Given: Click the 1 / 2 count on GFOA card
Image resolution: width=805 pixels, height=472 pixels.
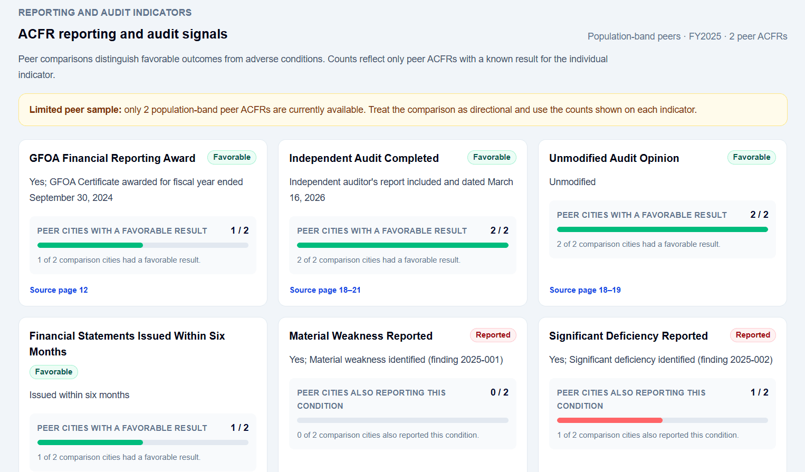Looking at the screenshot, I should click(x=239, y=230).
